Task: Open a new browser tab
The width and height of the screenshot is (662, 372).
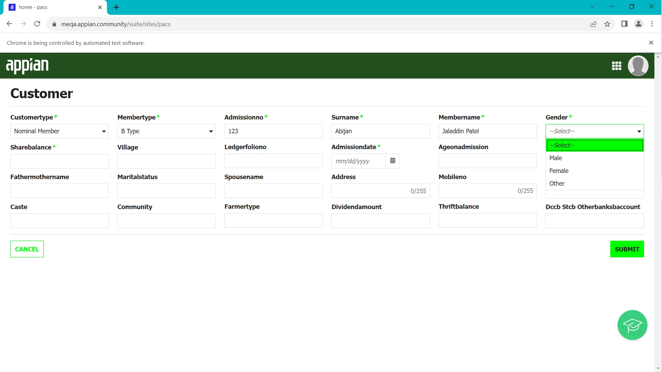Action: pyautogui.click(x=117, y=7)
